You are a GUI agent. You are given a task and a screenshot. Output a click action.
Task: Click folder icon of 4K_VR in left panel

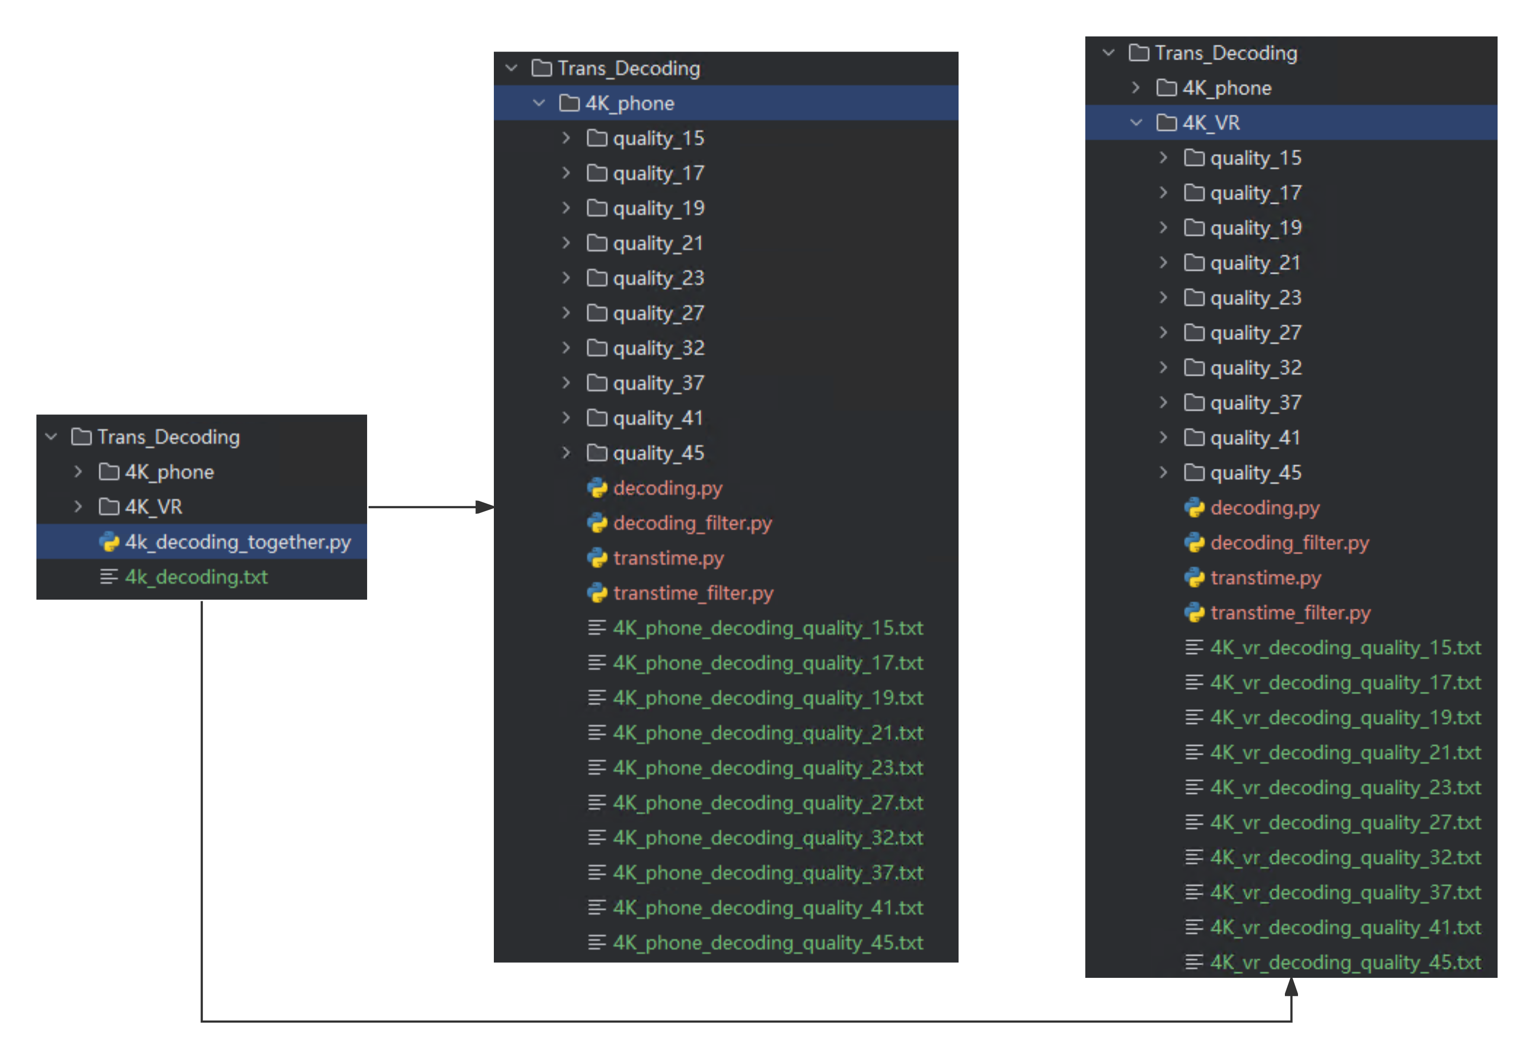click(x=109, y=507)
